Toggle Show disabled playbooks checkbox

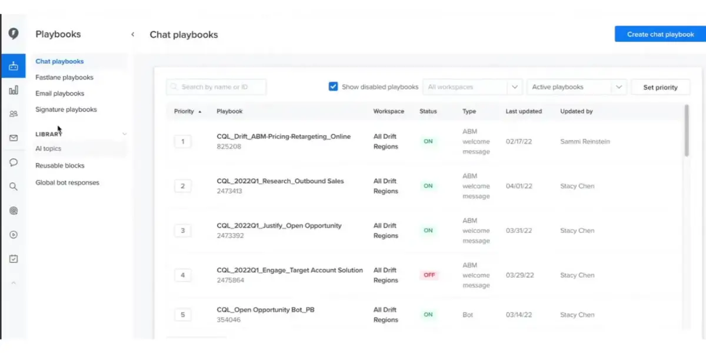click(333, 86)
